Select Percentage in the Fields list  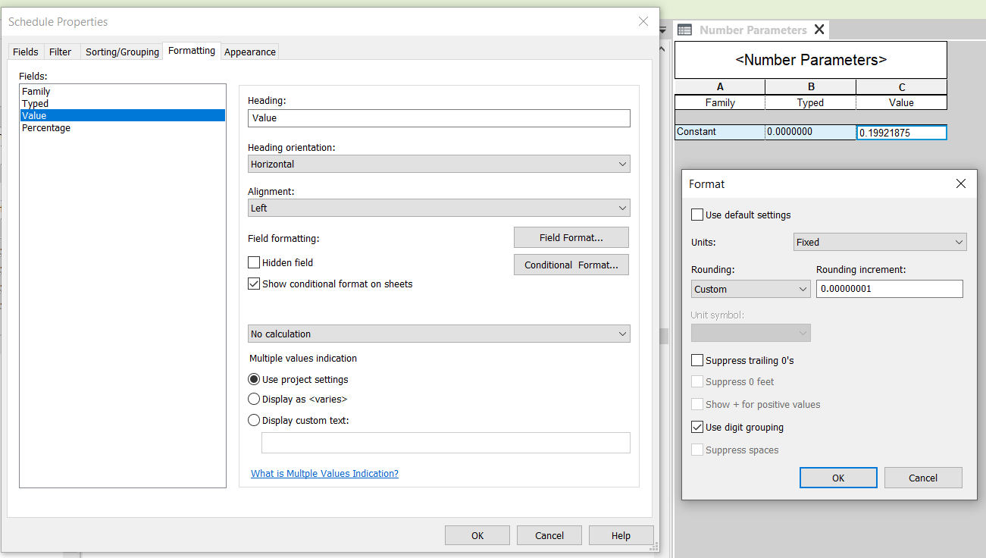tap(45, 127)
